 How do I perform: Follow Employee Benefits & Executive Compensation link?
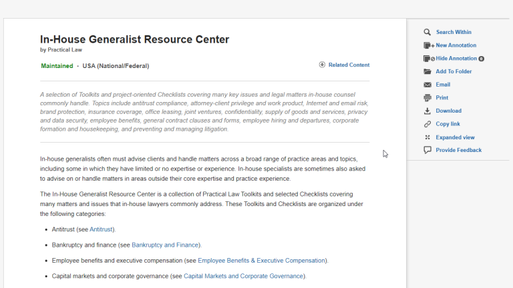point(261,261)
